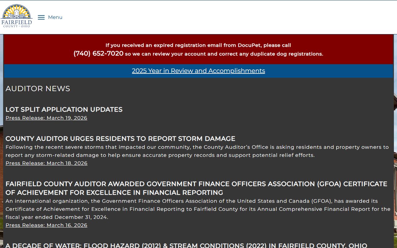397x248 pixels.
Task: Click the Auditor News heading
Action: pyautogui.click(x=38, y=89)
